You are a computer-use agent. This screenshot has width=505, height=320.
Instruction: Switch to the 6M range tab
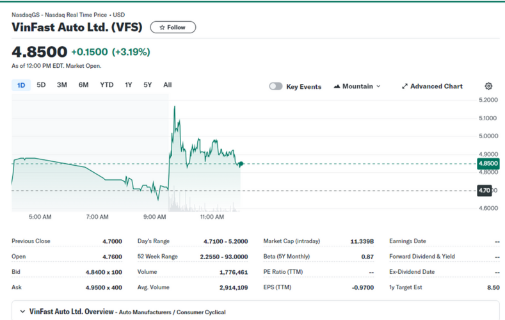pos(83,85)
